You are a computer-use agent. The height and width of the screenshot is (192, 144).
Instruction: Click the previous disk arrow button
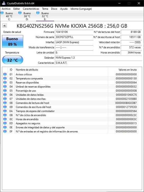[5, 26]
